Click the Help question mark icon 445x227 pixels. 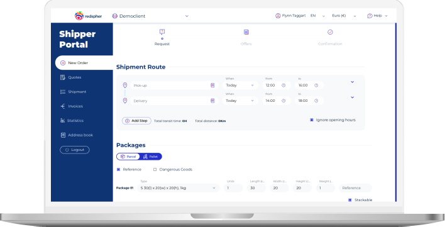(370, 16)
